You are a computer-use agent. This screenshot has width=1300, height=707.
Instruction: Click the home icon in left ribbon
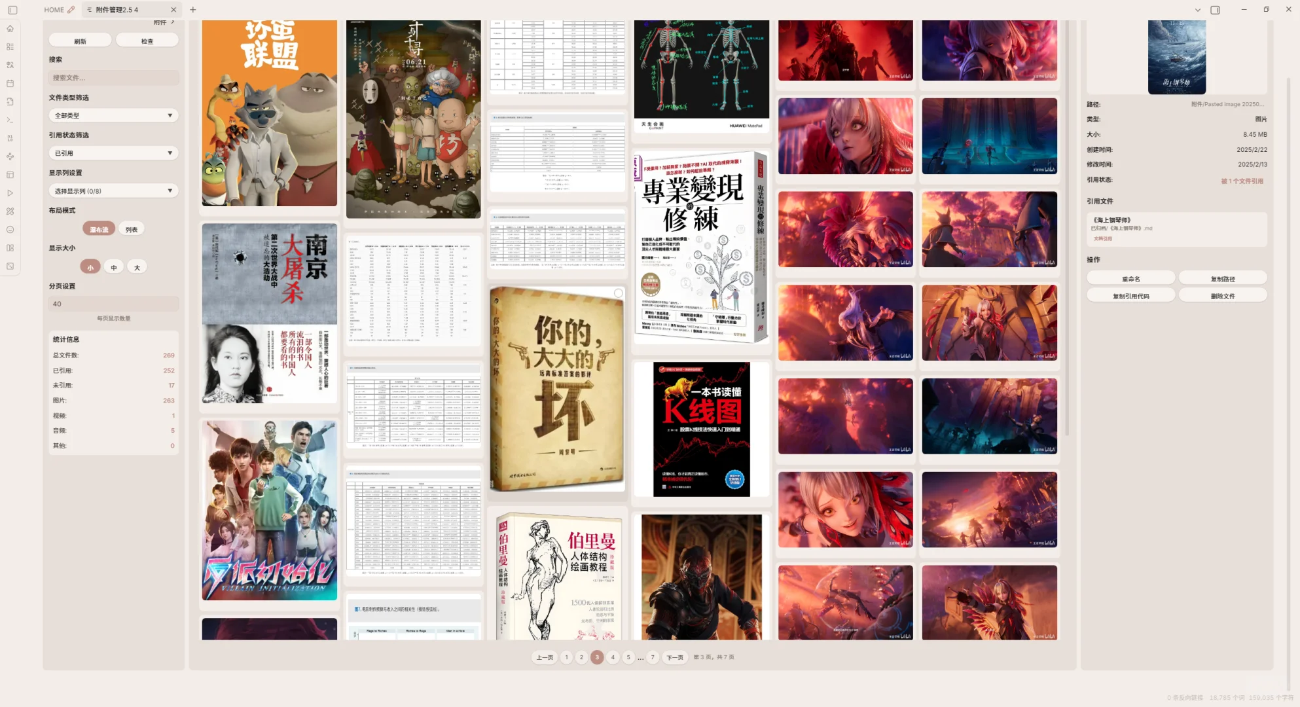click(x=10, y=29)
